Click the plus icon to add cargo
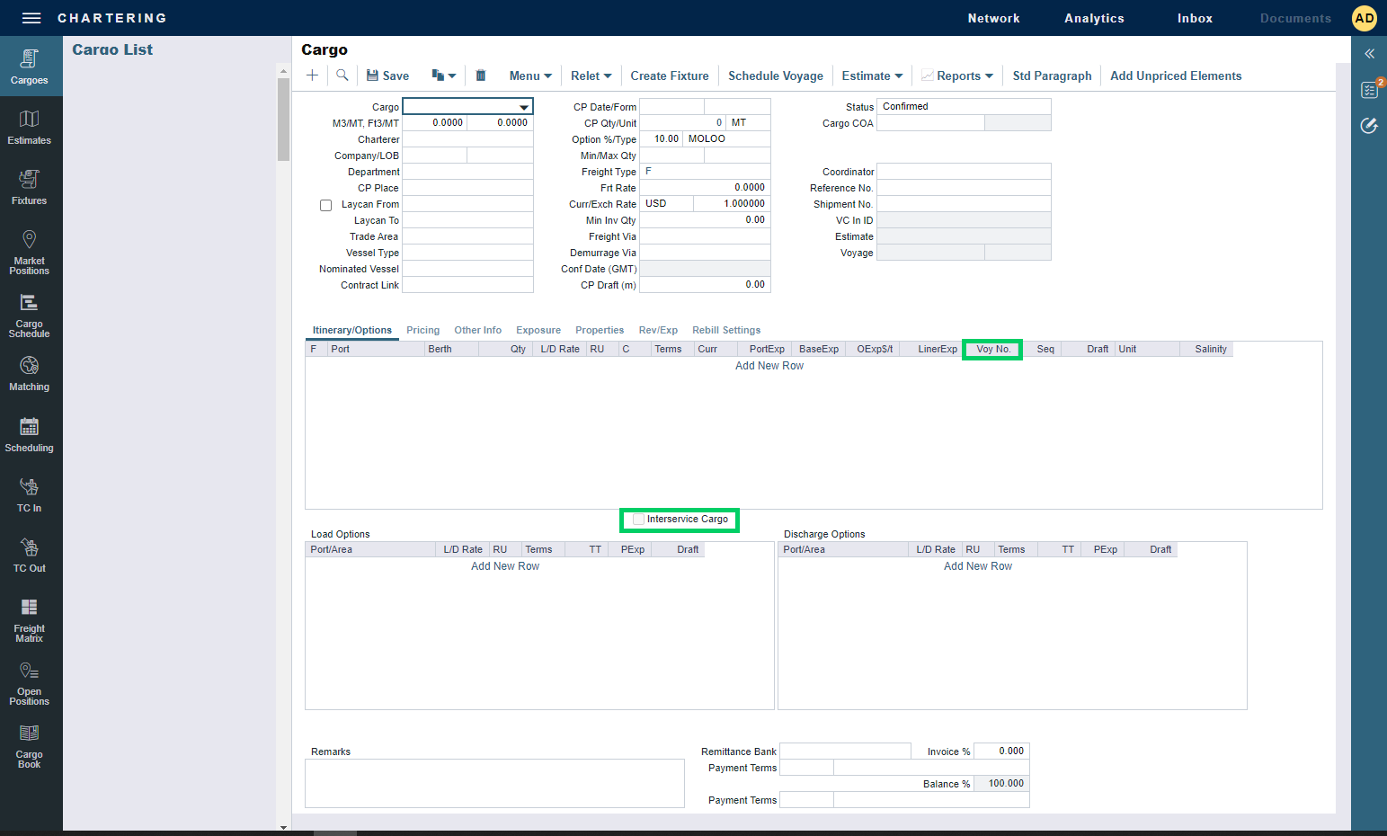1387x836 pixels. coord(312,76)
